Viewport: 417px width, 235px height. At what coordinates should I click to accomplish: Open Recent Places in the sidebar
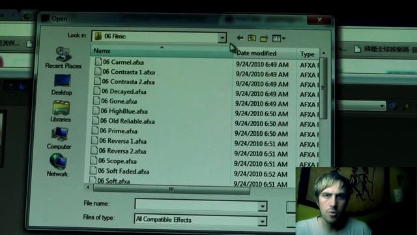[63, 58]
